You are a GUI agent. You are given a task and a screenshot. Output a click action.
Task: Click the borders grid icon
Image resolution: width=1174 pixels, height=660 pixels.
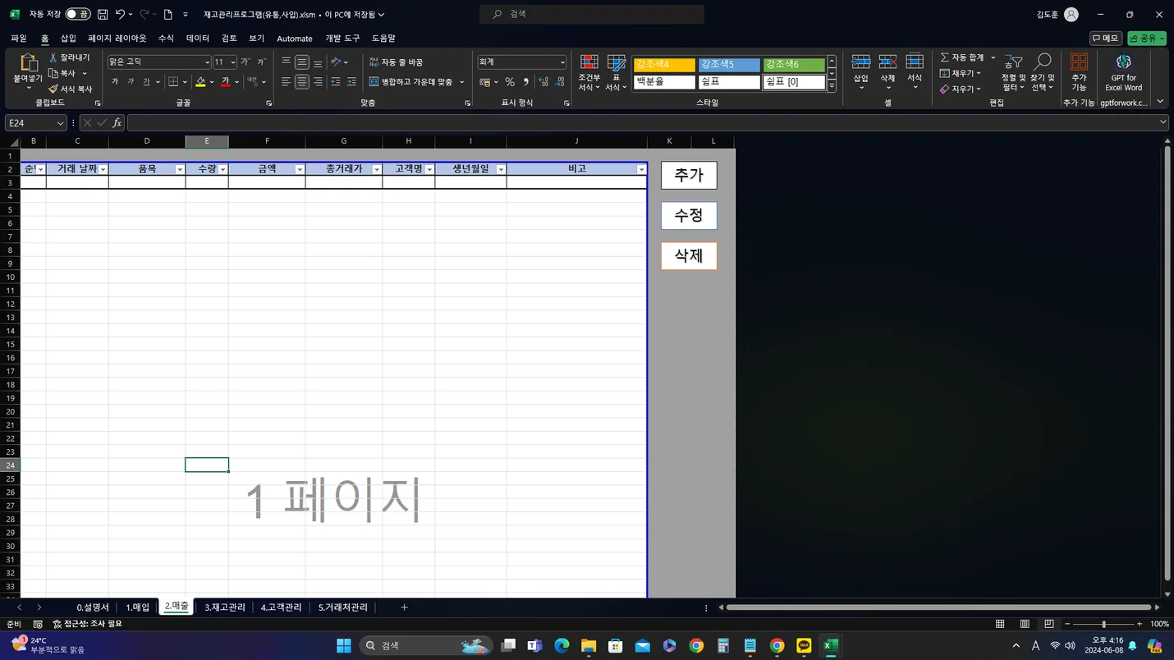click(173, 82)
